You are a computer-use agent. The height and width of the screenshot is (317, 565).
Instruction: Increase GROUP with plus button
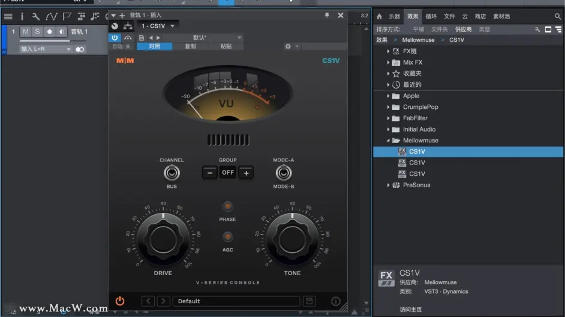tap(246, 173)
